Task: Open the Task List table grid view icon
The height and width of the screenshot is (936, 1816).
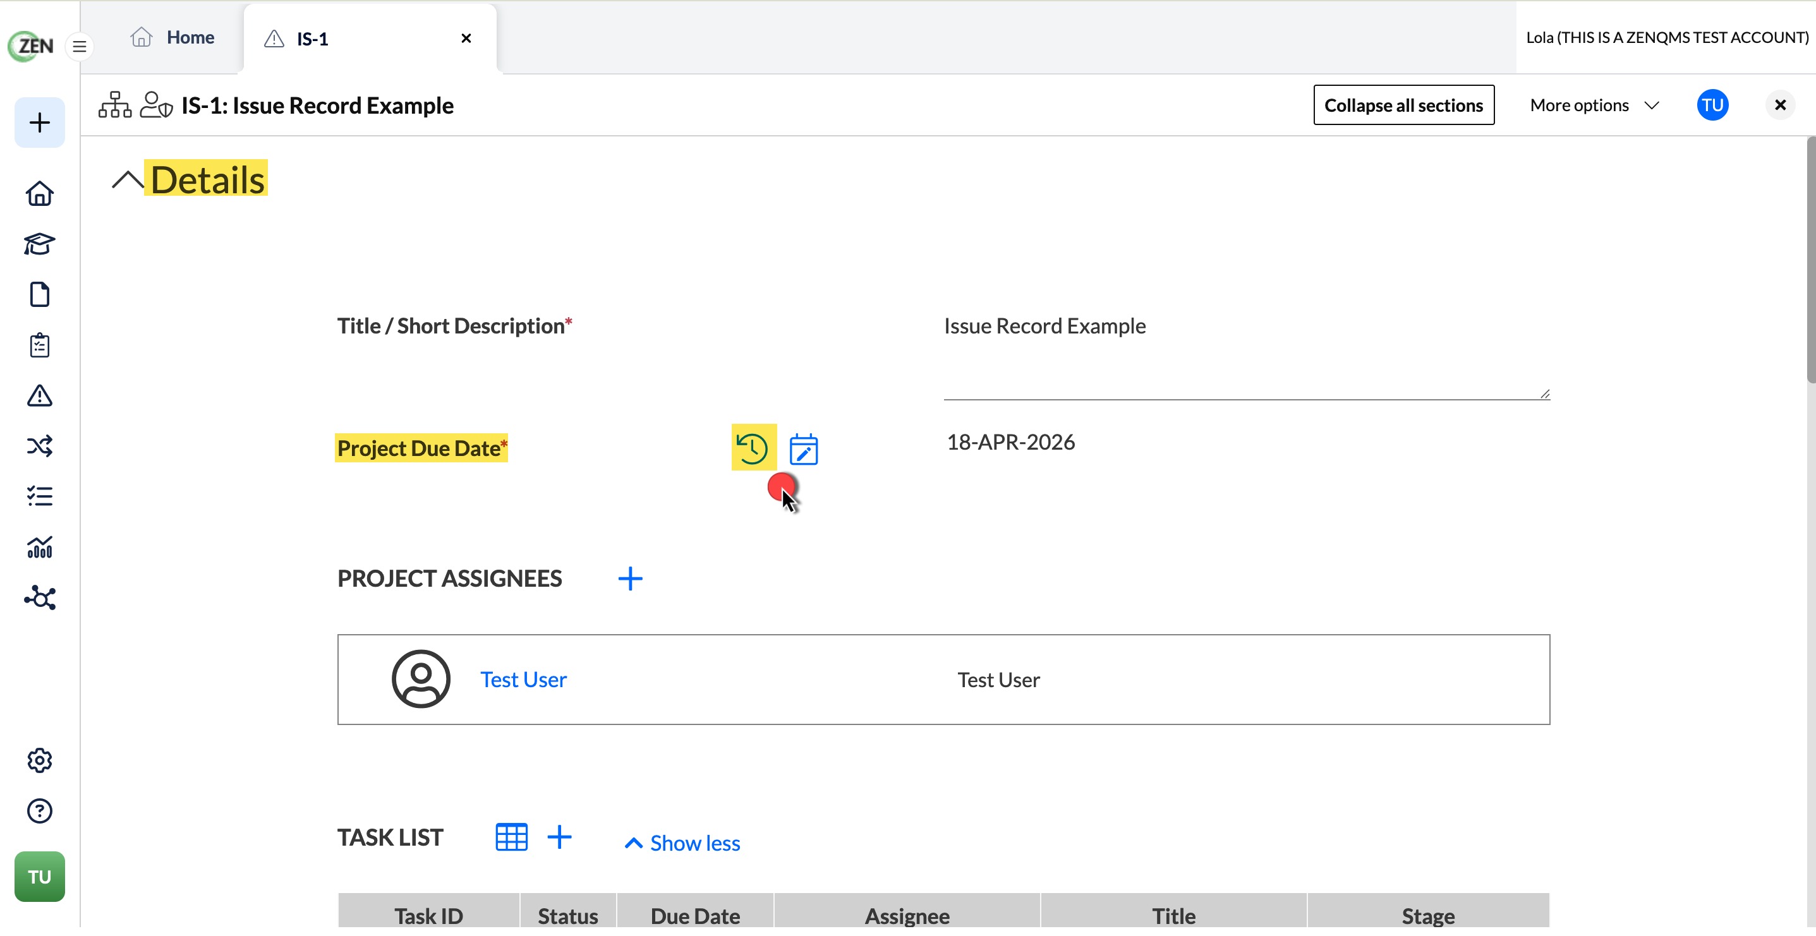Action: (x=511, y=837)
